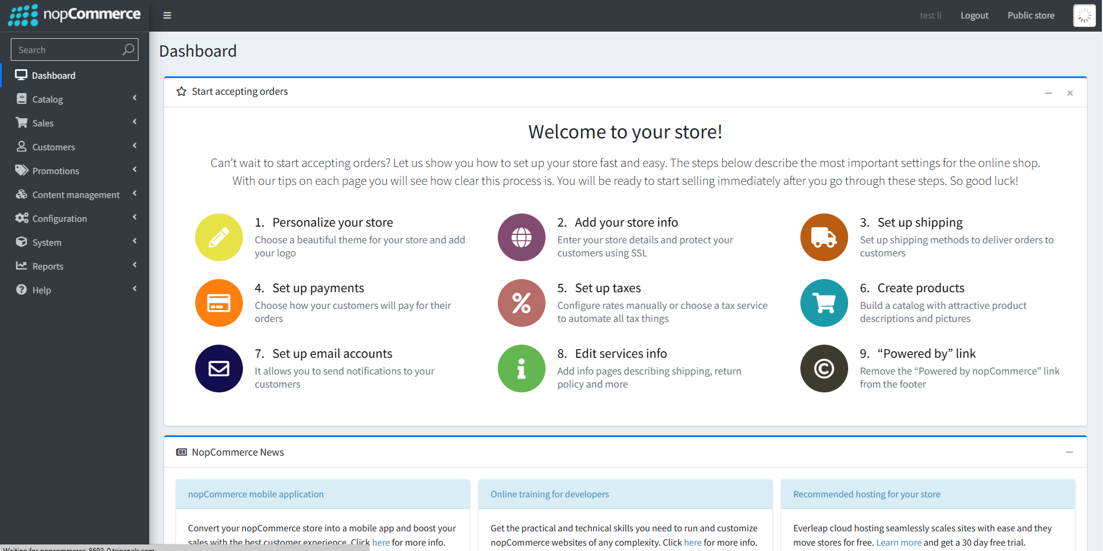The height and width of the screenshot is (551, 1103).
Task: Click the percent sign taxes icon
Action: (522, 303)
